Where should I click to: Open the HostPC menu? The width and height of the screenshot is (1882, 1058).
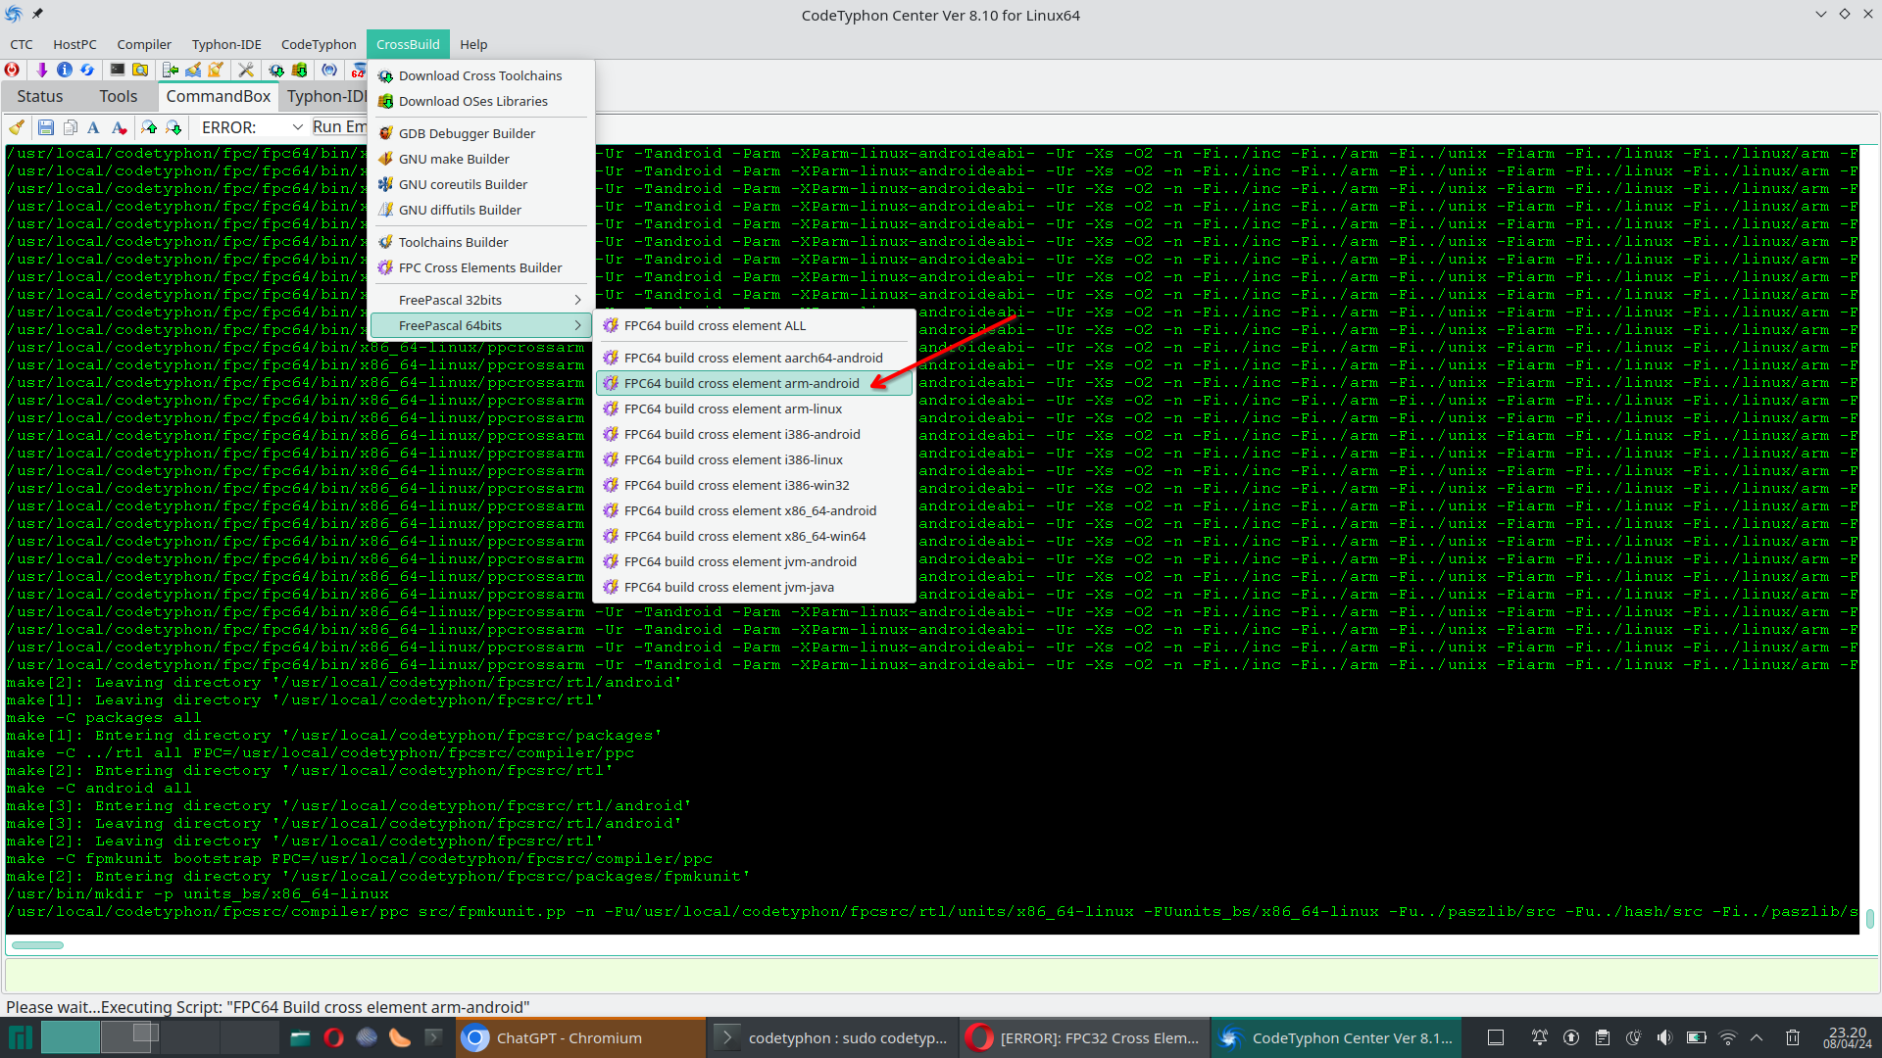pos(74,44)
